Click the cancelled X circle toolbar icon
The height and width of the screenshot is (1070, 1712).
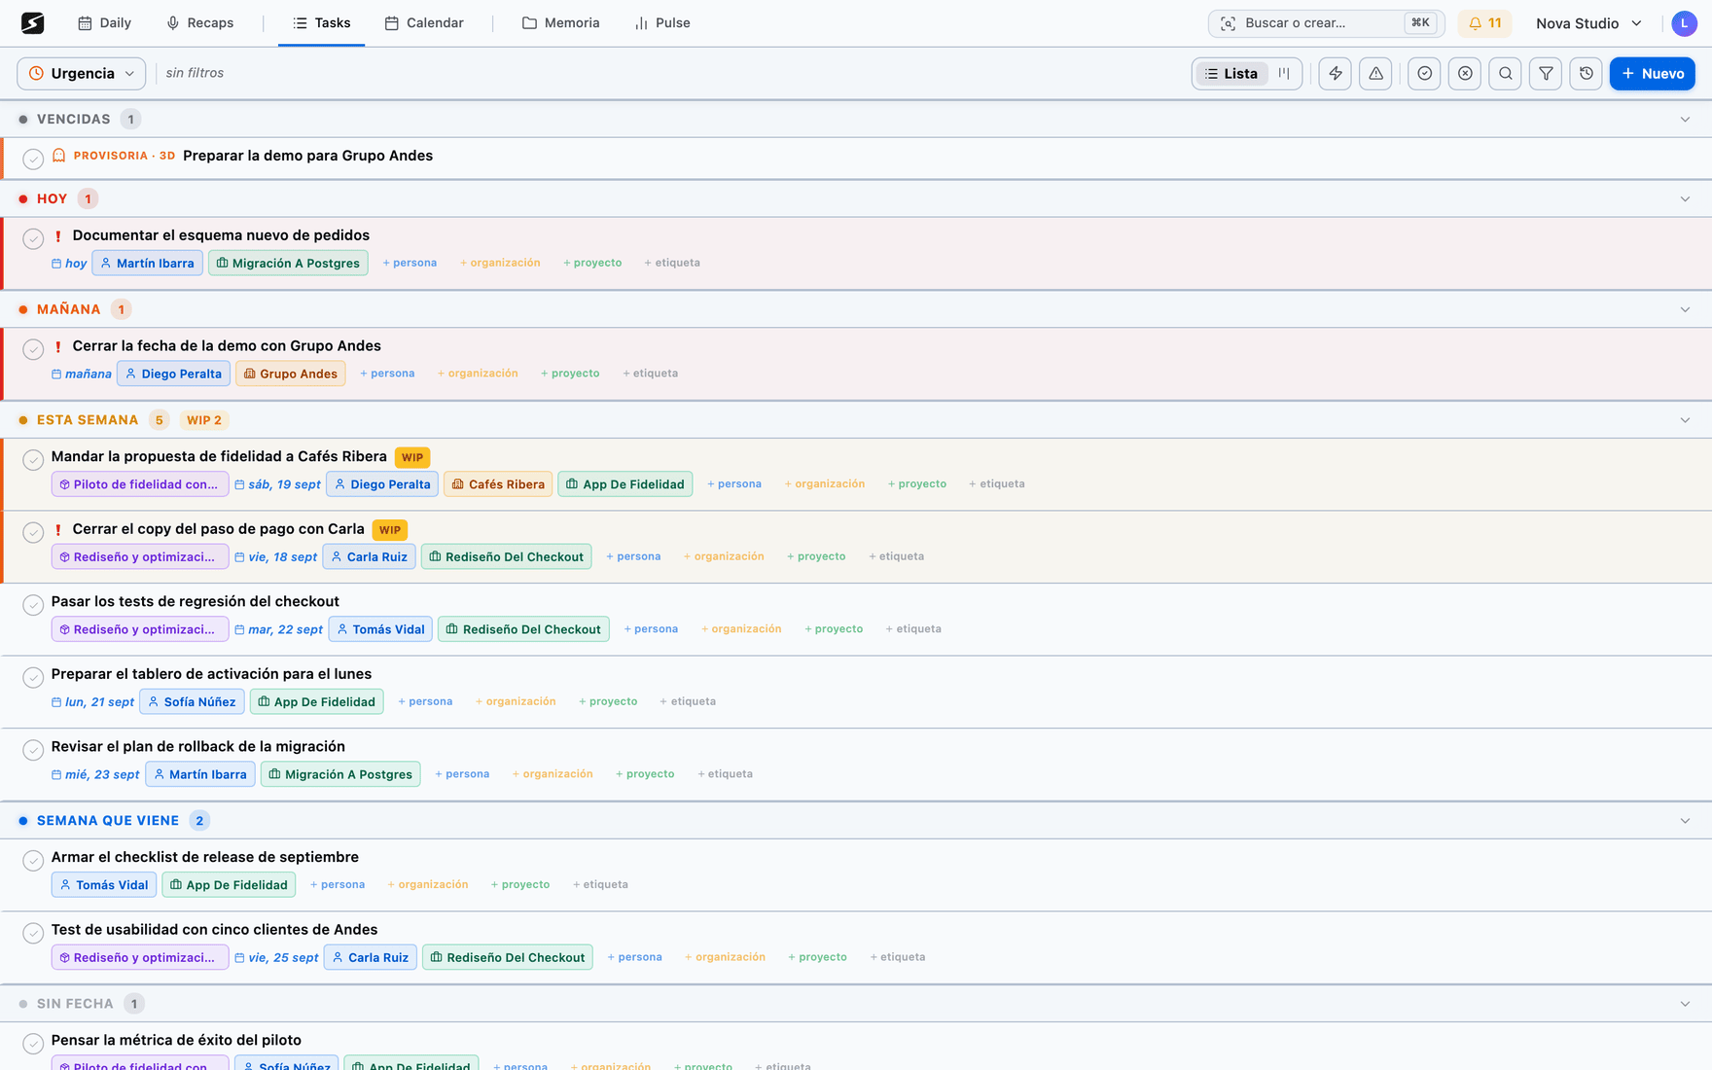point(1465,73)
